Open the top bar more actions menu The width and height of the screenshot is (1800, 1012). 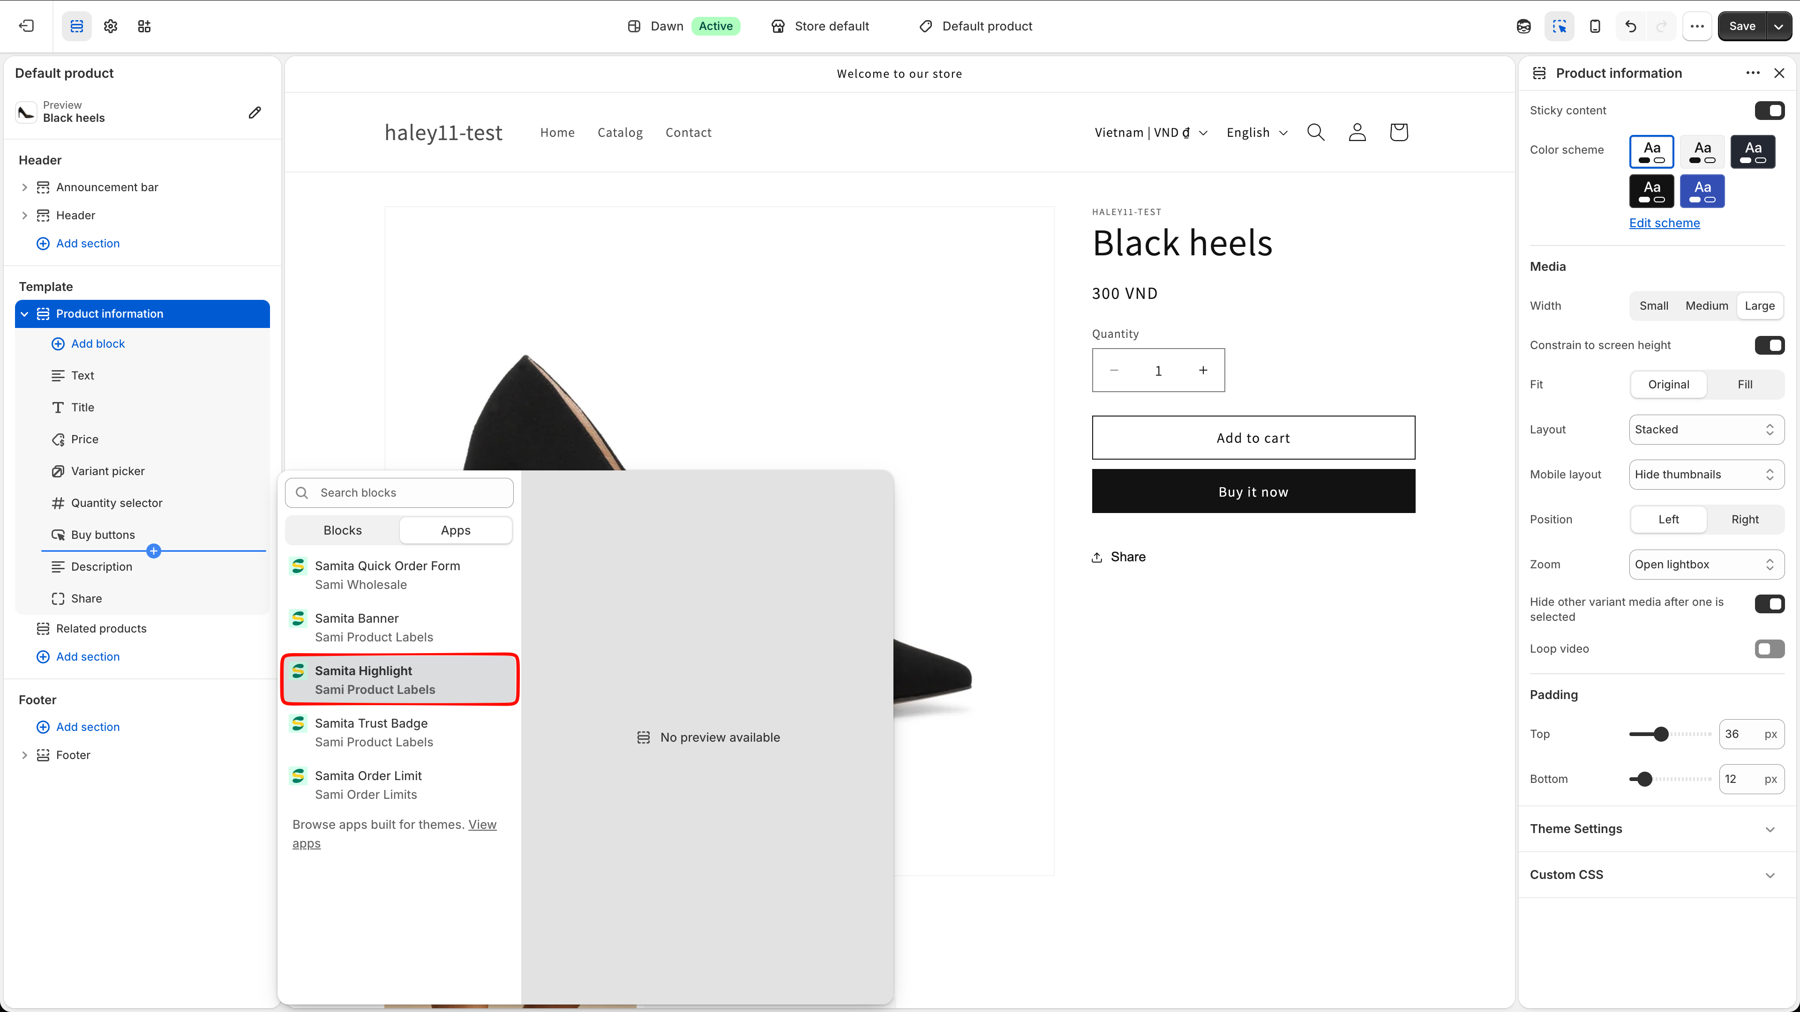tap(1696, 26)
